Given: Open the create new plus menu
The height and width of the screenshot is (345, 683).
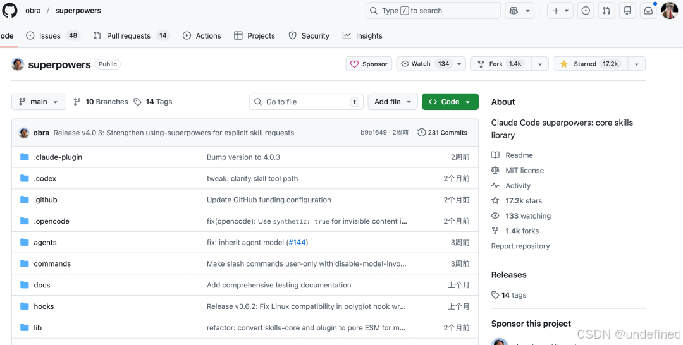Looking at the screenshot, I should pos(560,11).
